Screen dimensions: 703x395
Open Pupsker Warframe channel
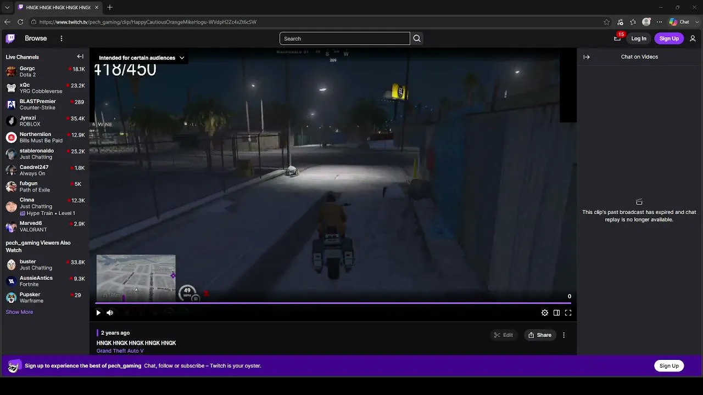(x=45, y=298)
